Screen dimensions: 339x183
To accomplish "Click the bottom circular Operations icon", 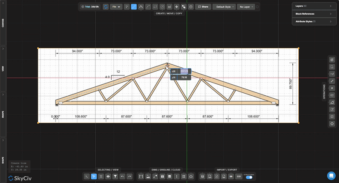I will (x=332, y=124).
